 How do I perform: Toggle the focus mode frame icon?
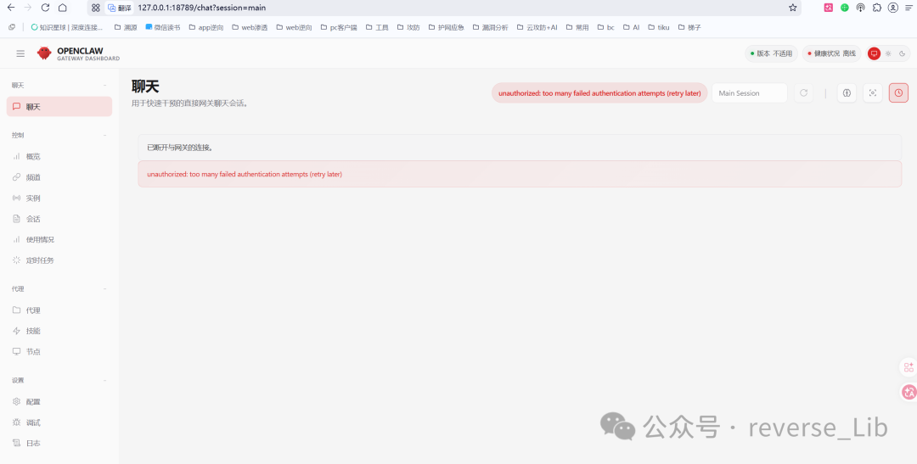pyautogui.click(x=873, y=93)
